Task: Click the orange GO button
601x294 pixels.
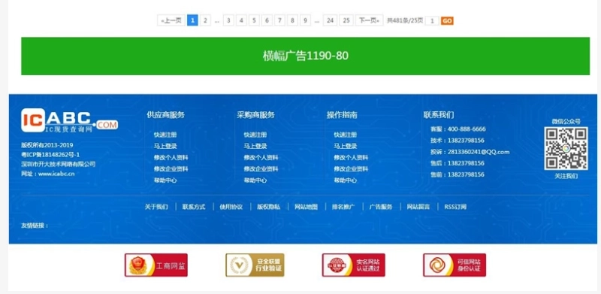Action: pyautogui.click(x=447, y=21)
